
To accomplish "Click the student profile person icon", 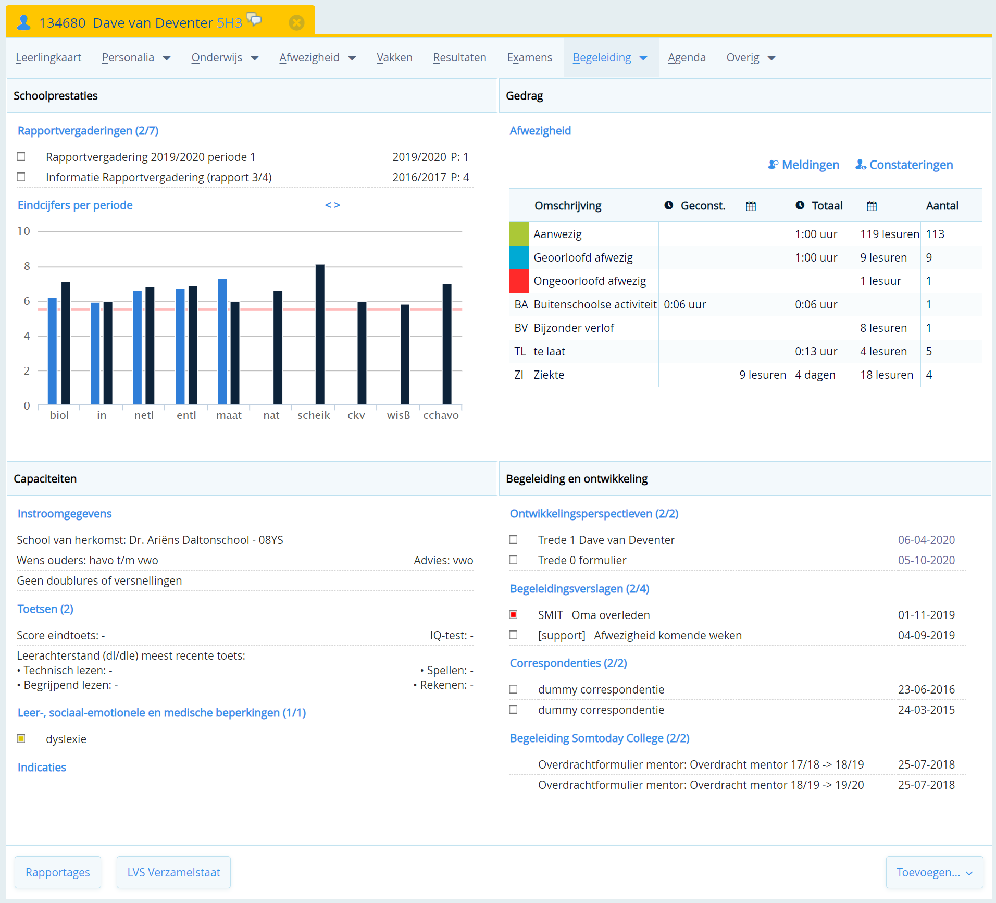I will pos(24,22).
